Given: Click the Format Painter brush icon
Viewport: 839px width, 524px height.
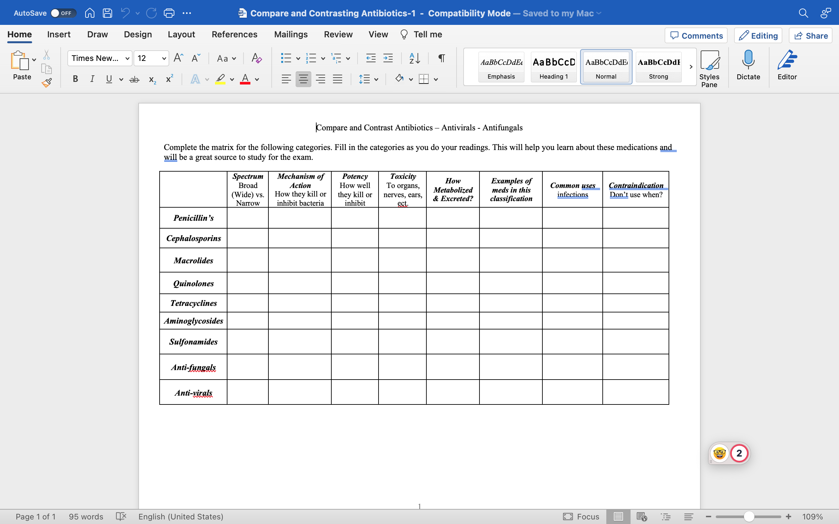Looking at the screenshot, I should pyautogui.click(x=47, y=83).
